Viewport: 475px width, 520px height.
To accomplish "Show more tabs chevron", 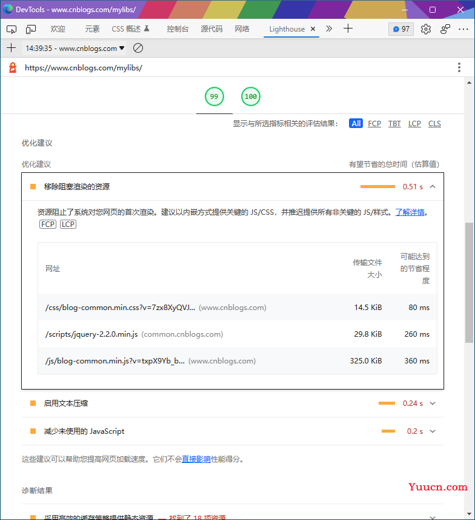I will 328,29.
